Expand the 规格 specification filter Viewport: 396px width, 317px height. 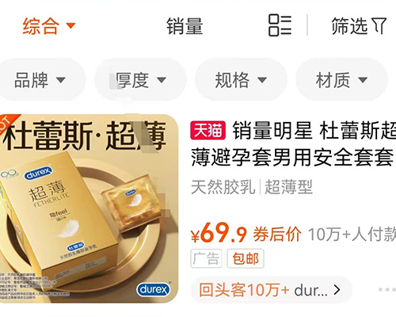241,80
